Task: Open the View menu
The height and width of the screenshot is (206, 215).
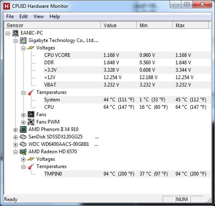Action: tap(38, 16)
